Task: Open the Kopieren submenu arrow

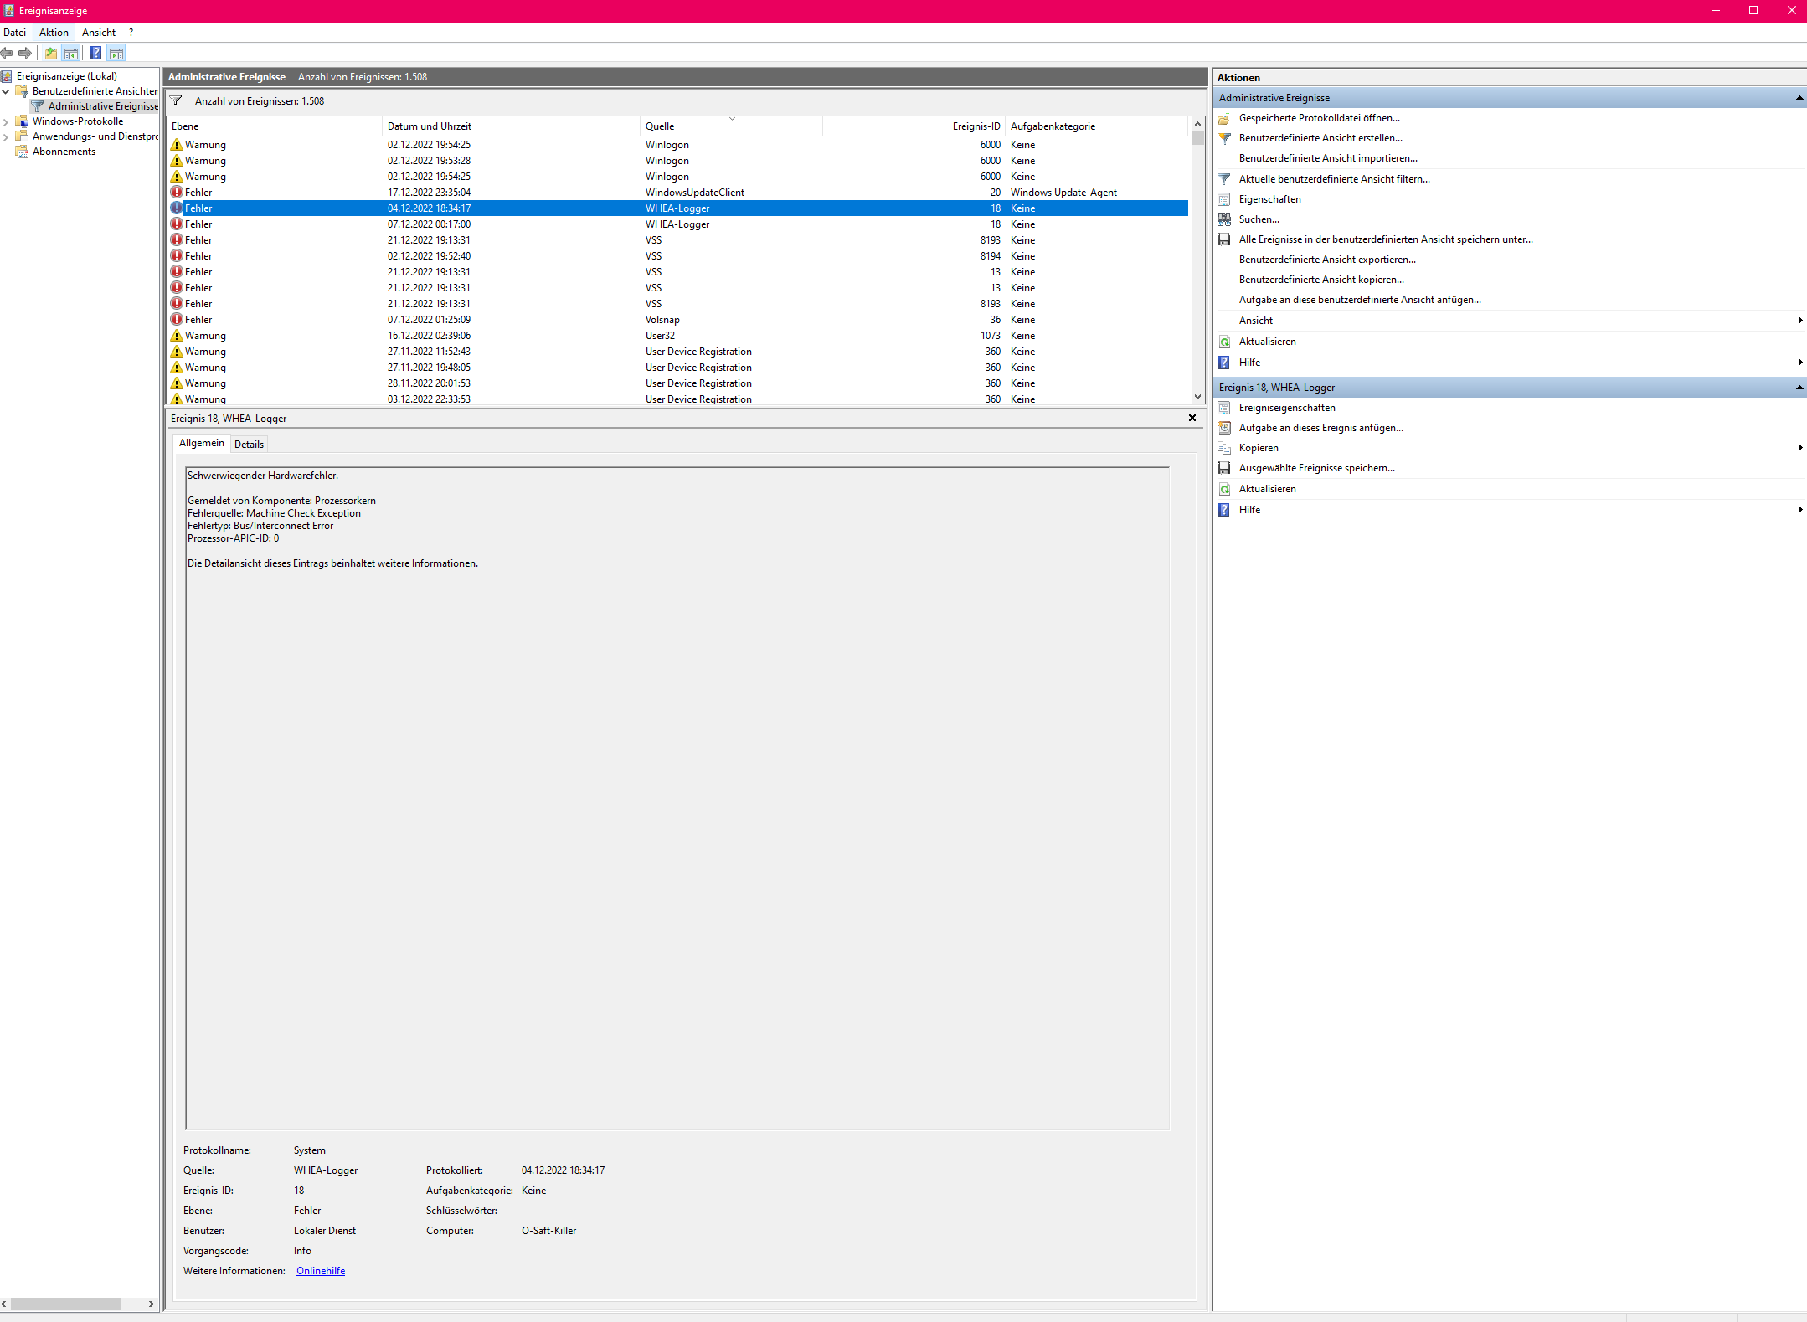Action: point(1799,448)
